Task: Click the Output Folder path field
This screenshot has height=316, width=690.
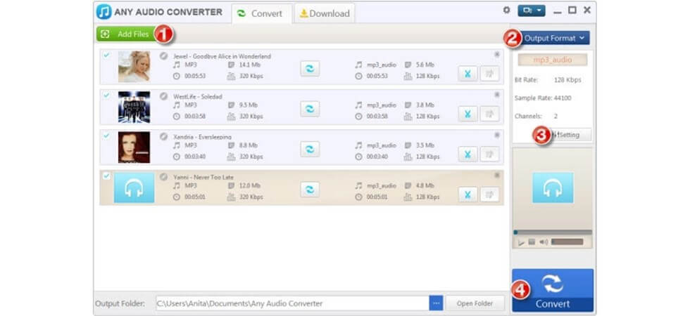Action: 293,303
